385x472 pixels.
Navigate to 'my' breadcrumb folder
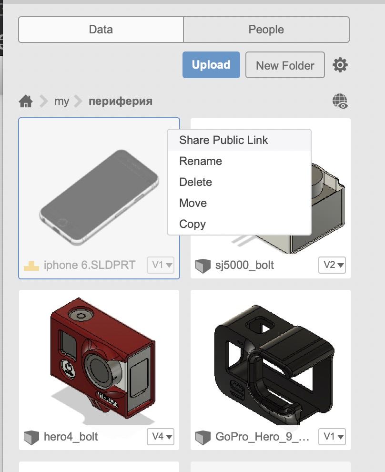61,101
